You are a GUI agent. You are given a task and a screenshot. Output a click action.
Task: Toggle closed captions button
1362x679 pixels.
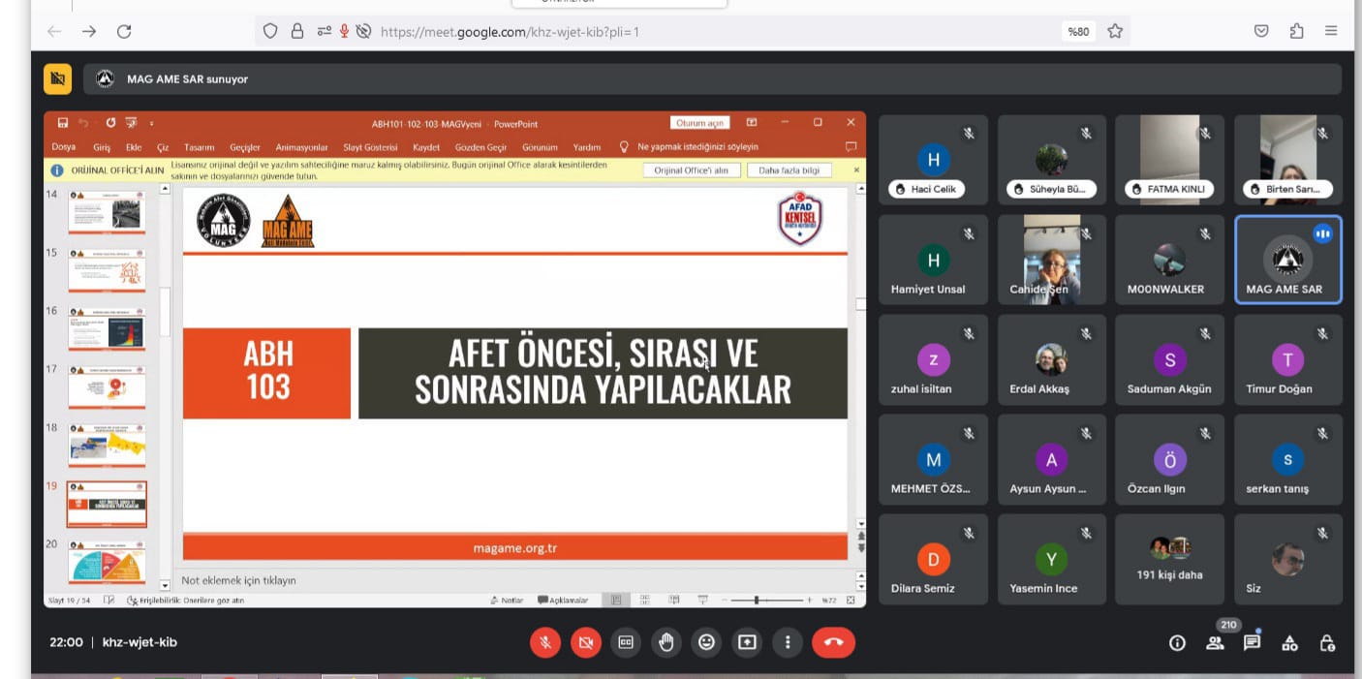tap(626, 642)
